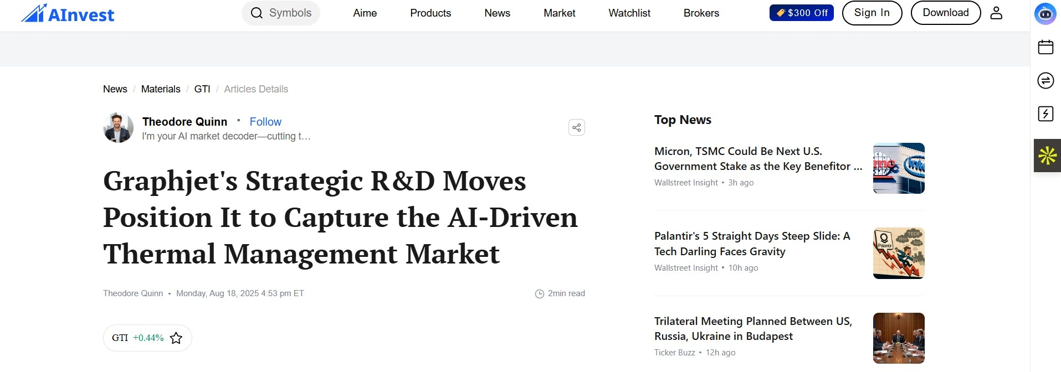Click the $300 Off promo button
1061x372 pixels.
click(x=801, y=13)
